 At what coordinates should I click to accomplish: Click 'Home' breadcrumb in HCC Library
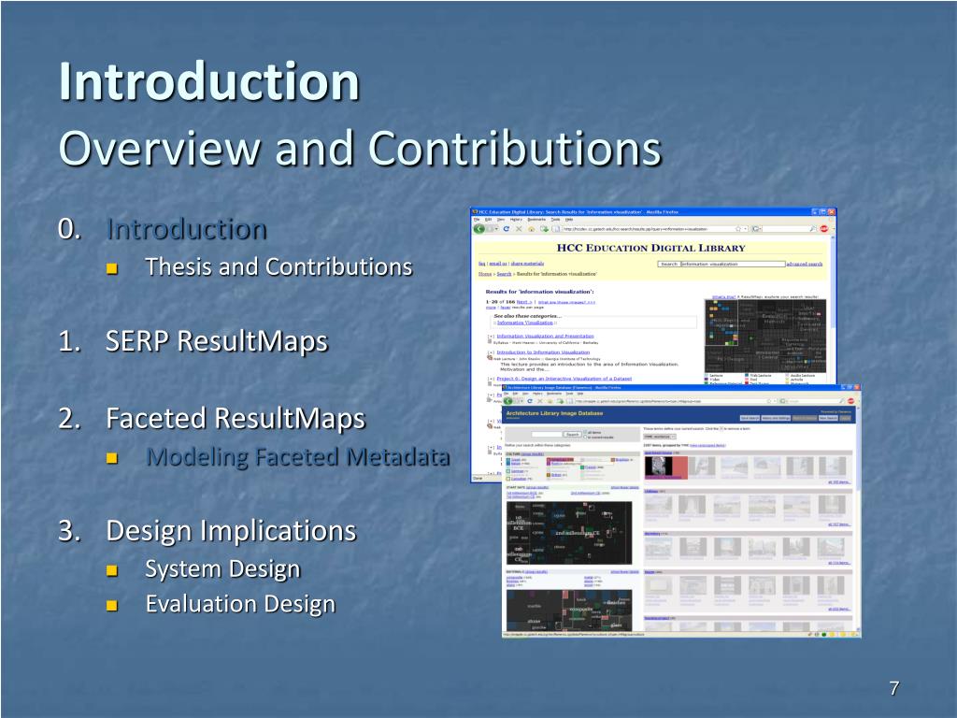(485, 274)
